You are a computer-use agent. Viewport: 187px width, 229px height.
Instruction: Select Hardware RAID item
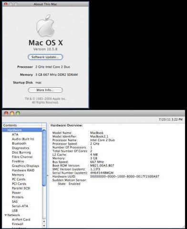pyautogui.click(x=23, y=170)
